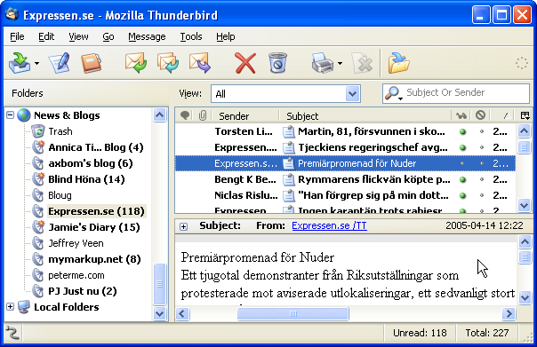Mark message as Junk icon

tap(277, 63)
